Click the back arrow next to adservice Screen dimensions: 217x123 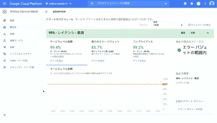tap(47, 12)
